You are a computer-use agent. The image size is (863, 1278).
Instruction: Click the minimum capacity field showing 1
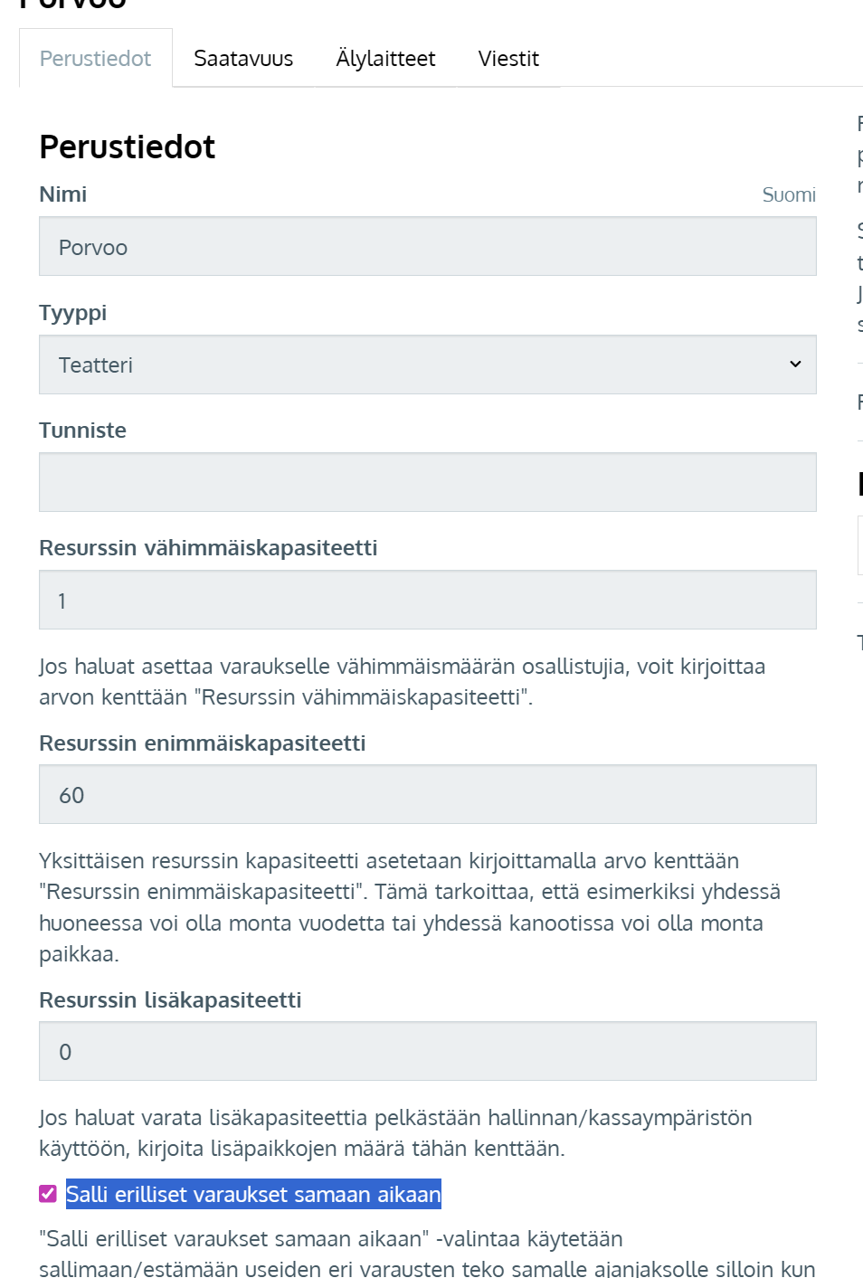coord(427,601)
